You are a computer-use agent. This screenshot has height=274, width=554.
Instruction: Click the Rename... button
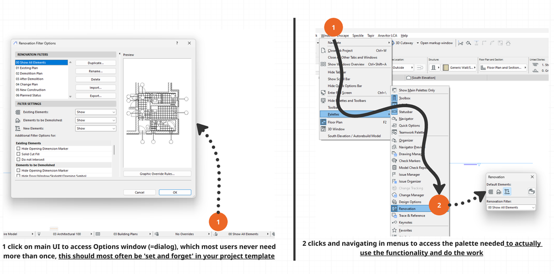point(96,71)
